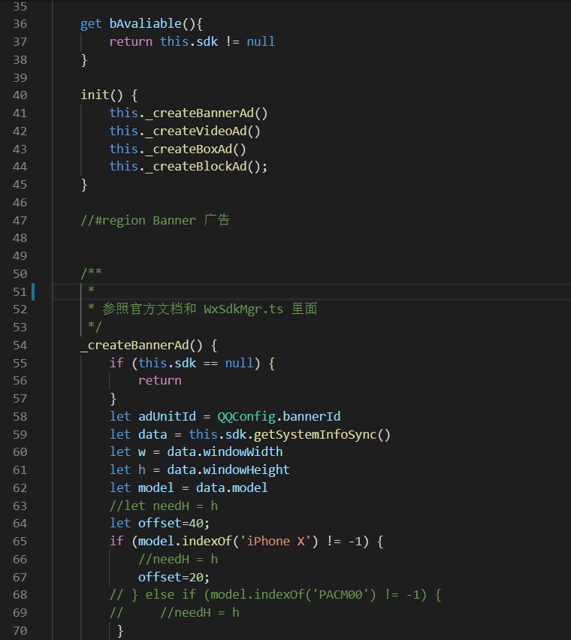
Task: Click 'offset=20;' statement
Action: click(174, 577)
